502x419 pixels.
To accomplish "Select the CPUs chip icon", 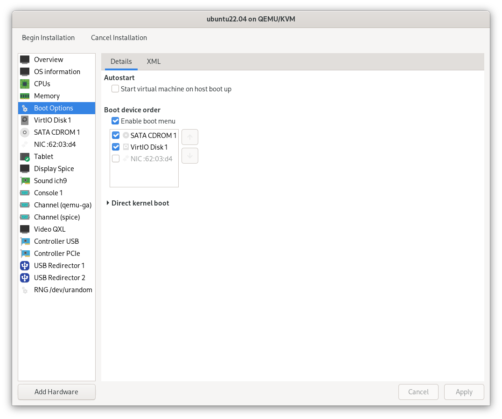I will [25, 84].
